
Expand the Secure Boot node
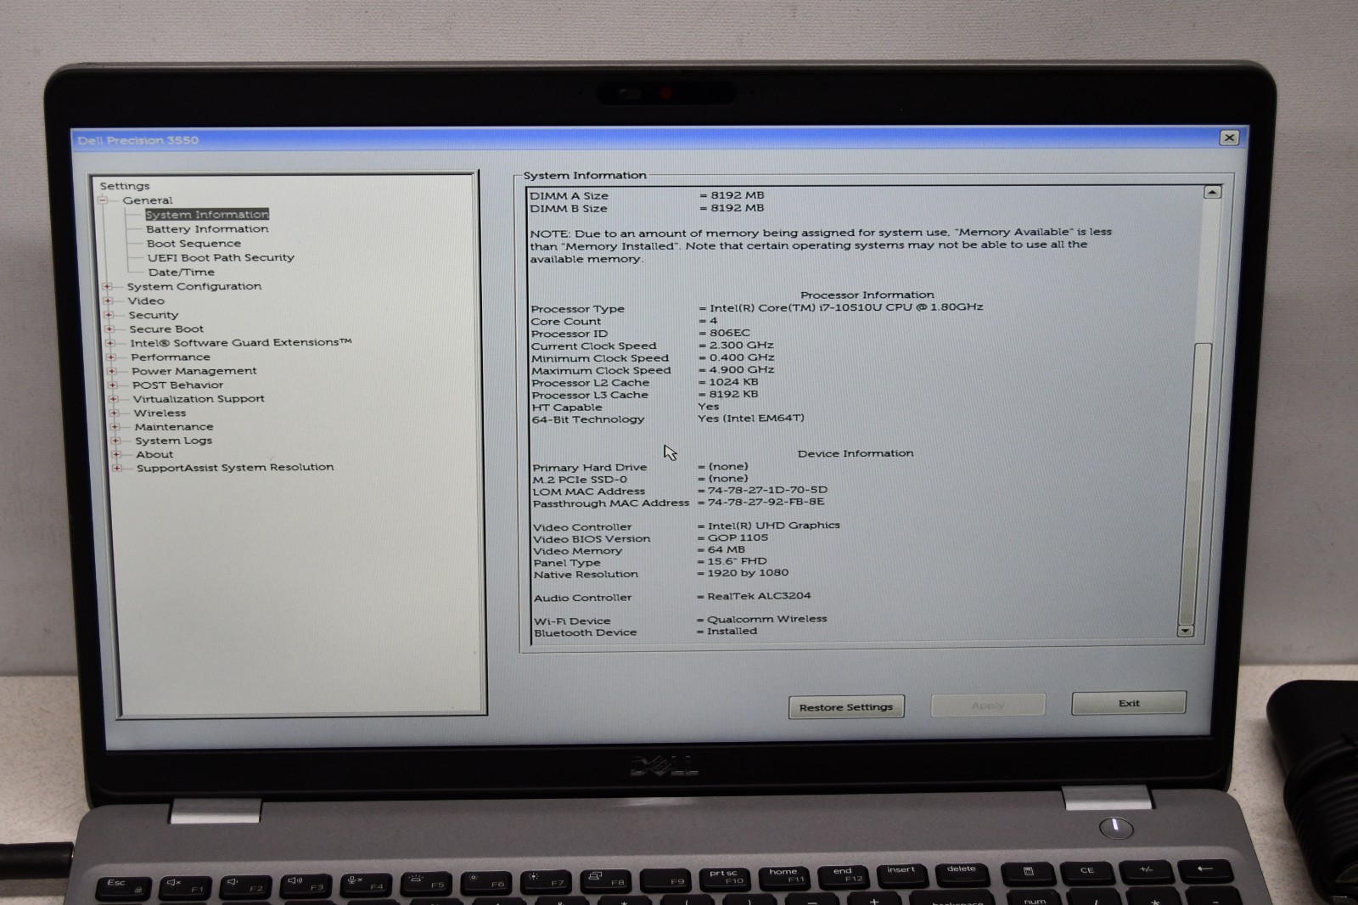point(109,329)
